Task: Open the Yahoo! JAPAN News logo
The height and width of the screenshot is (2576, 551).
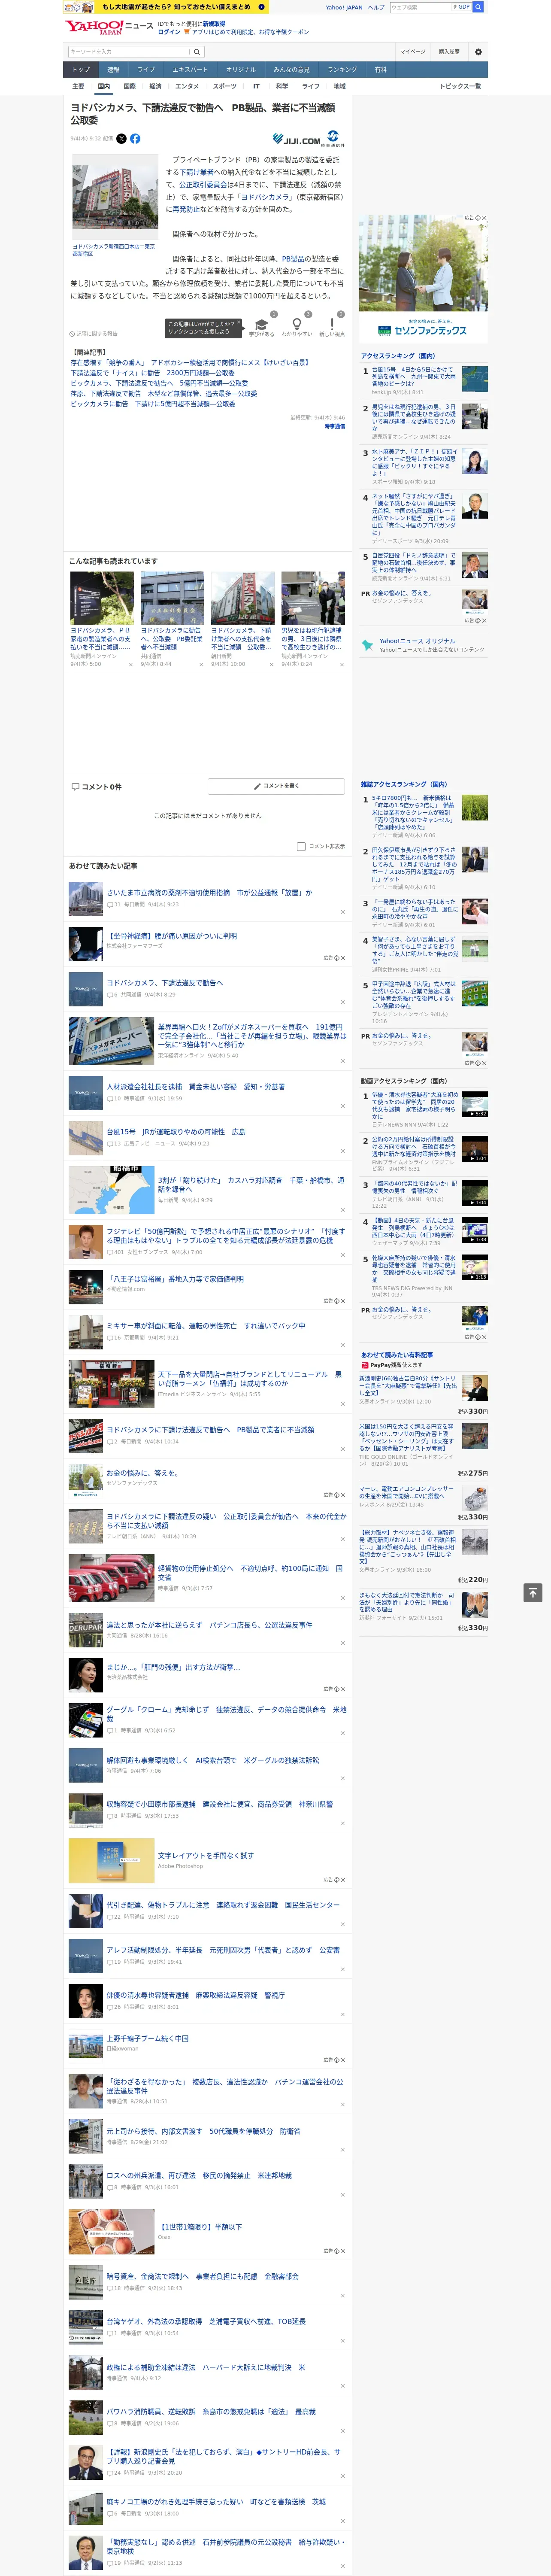Action: 108,27
